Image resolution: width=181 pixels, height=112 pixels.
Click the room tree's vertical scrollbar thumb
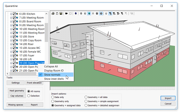(47, 32)
